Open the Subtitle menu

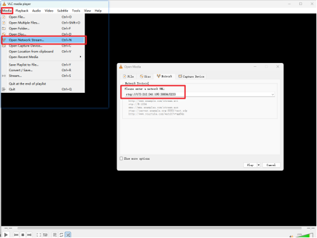point(62,11)
